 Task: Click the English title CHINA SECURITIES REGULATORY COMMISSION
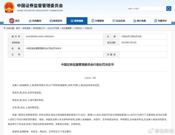click(x=40, y=10)
